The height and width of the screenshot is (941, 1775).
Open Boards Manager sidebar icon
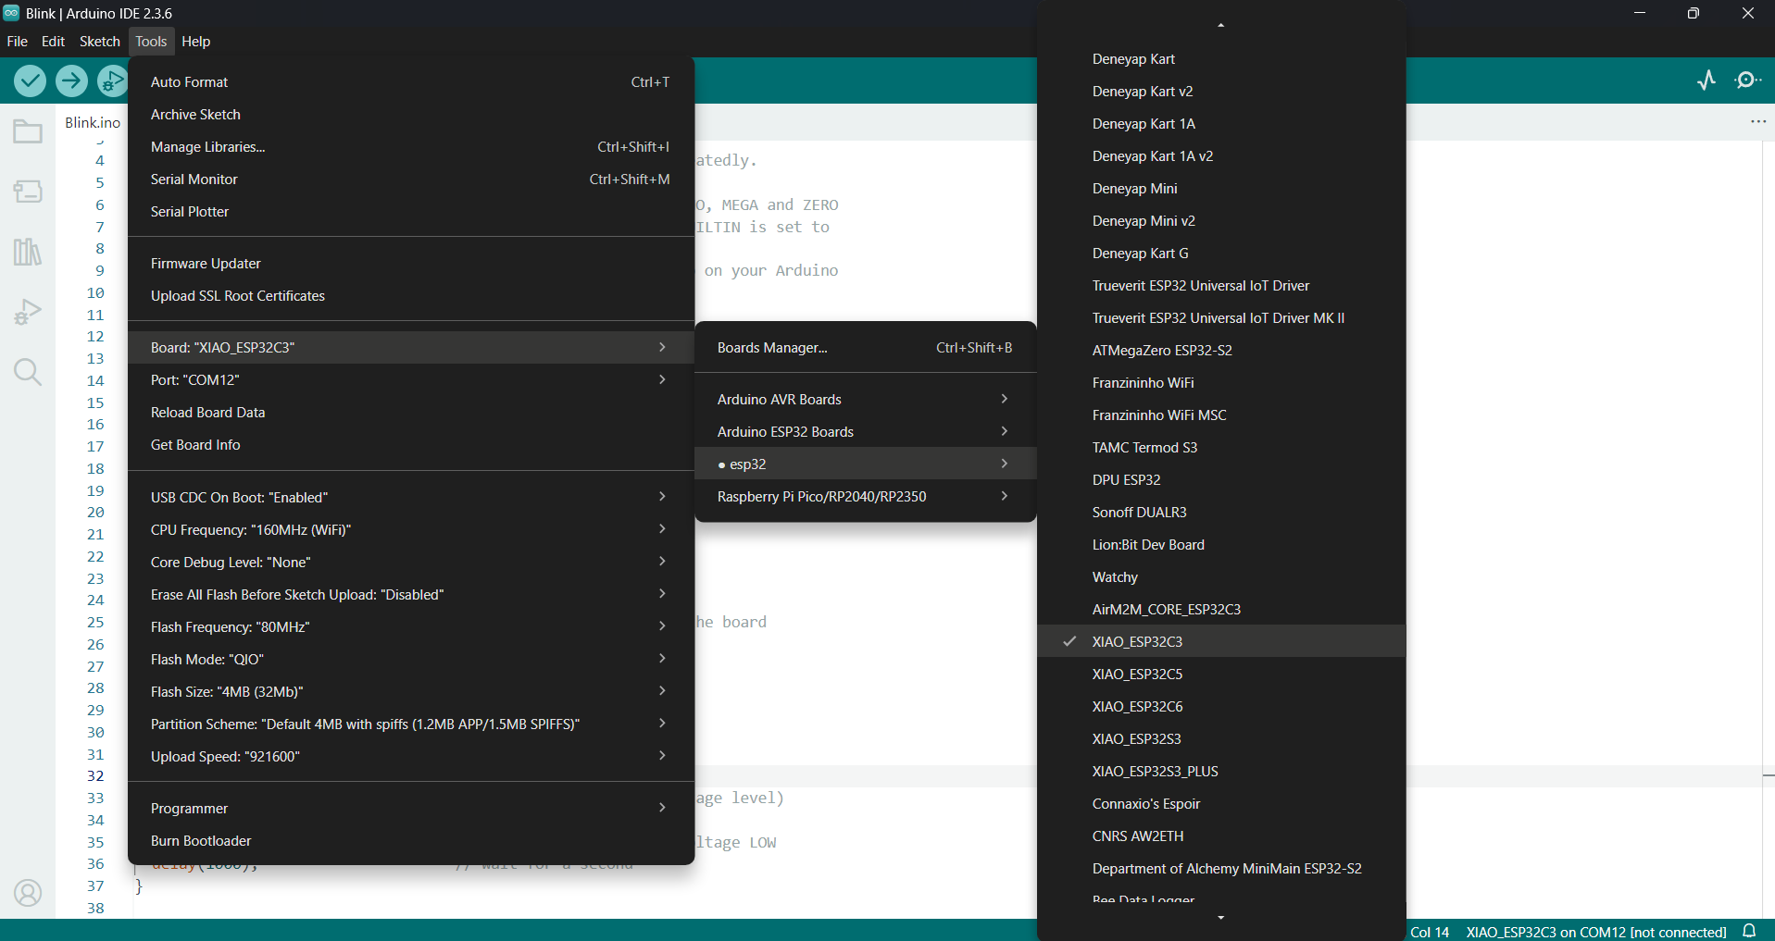[x=28, y=192]
